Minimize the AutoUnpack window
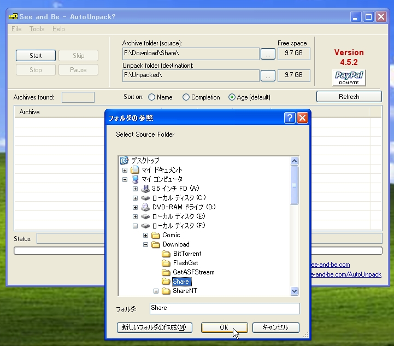This screenshot has height=346, width=394. [x=356, y=17]
